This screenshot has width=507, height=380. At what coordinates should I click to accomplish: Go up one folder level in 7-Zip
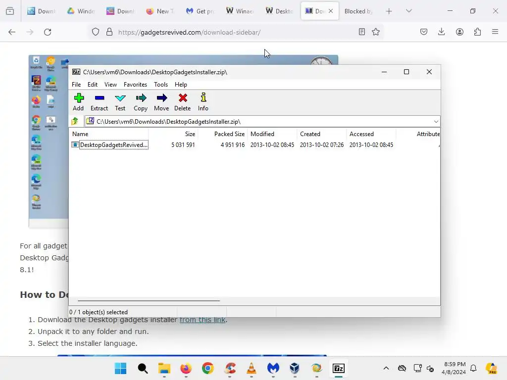[75, 122]
